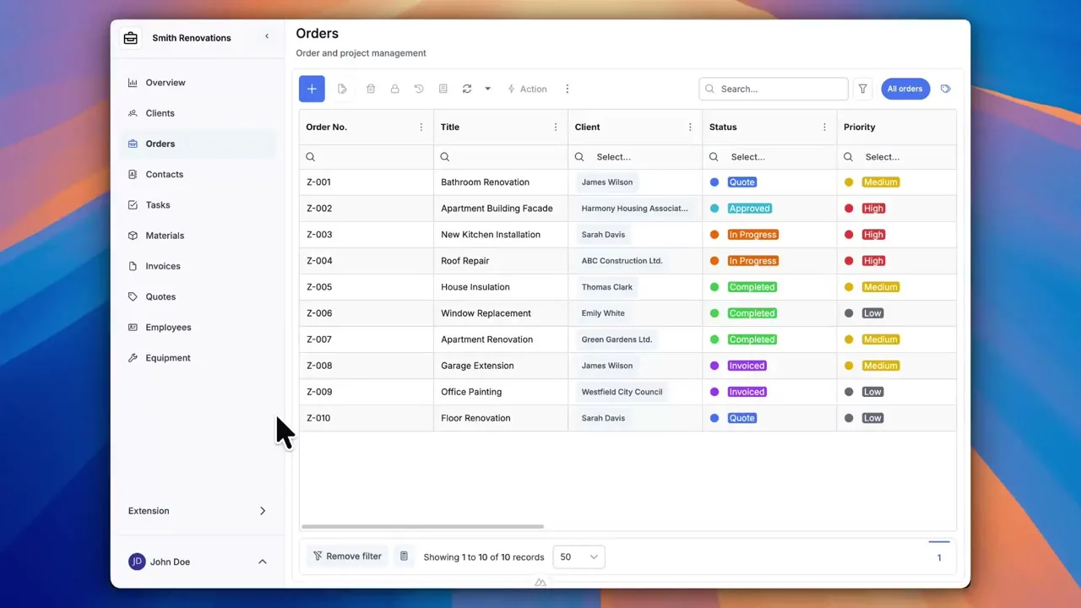
Task: Click inside the Search field
Action: click(773, 89)
